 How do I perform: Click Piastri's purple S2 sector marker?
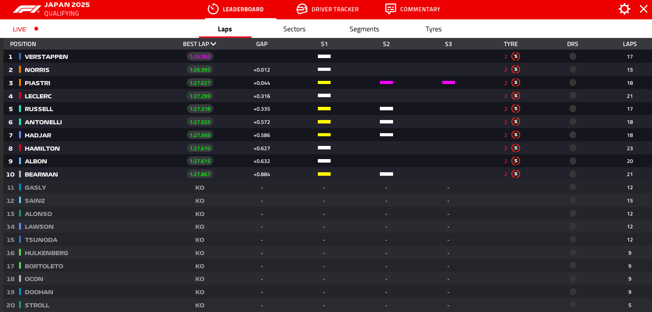[x=386, y=82]
